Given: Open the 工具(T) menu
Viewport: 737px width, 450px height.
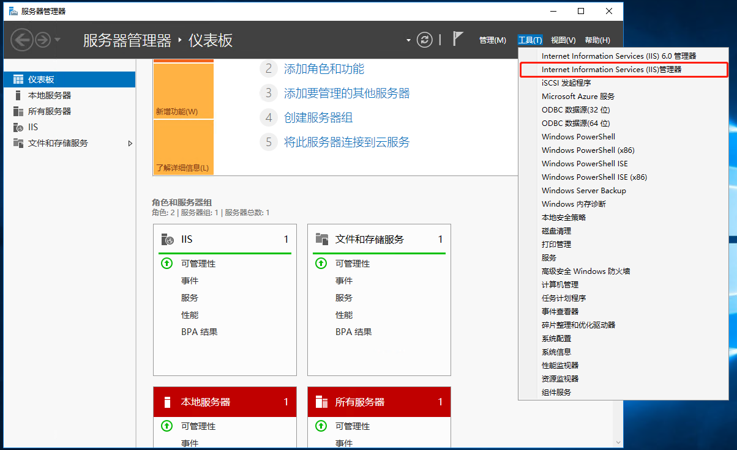Looking at the screenshot, I should coord(530,40).
